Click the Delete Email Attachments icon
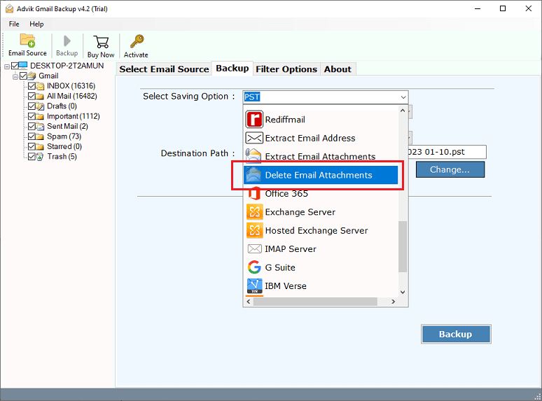The image size is (542, 401). pos(254,175)
